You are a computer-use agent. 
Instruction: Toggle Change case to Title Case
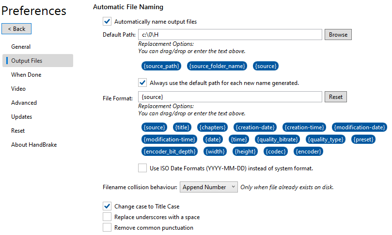click(x=107, y=207)
